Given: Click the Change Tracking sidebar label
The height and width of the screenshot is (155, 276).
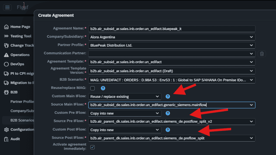Looking at the screenshot, I should 22,45.
